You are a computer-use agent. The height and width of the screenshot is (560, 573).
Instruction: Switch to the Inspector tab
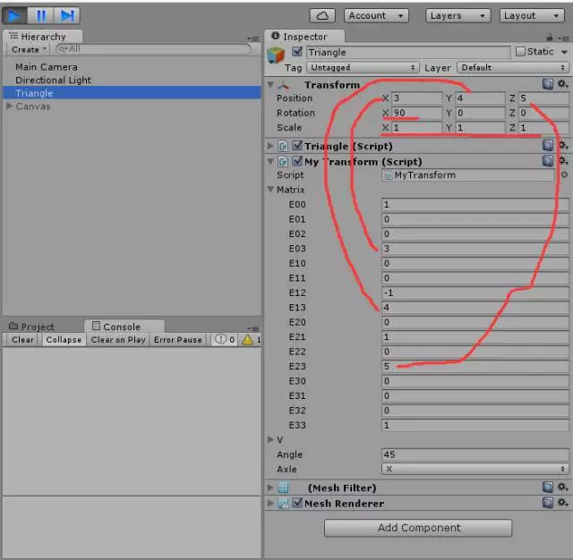(304, 37)
